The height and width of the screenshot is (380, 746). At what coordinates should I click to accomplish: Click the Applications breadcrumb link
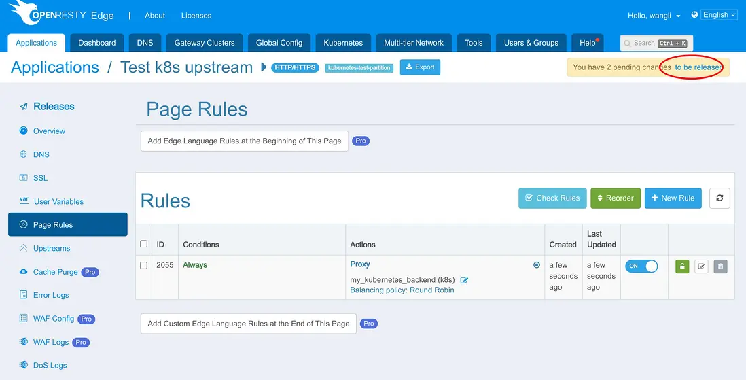tap(55, 67)
